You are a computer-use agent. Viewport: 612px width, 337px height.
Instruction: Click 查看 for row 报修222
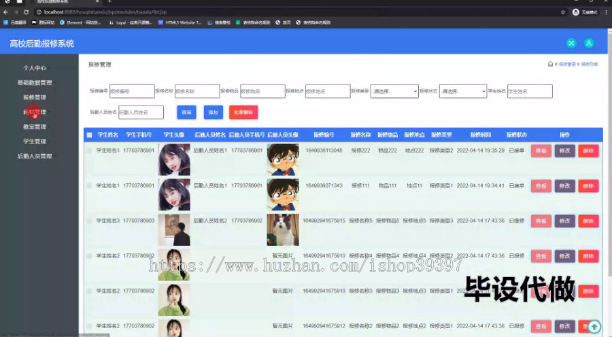click(x=541, y=150)
